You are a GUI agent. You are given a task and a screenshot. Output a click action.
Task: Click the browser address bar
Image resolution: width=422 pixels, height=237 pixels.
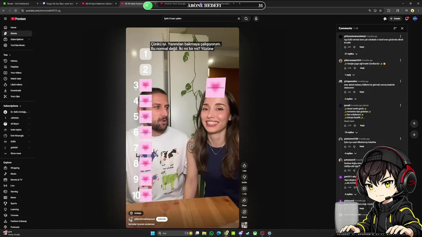(x=195, y=11)
